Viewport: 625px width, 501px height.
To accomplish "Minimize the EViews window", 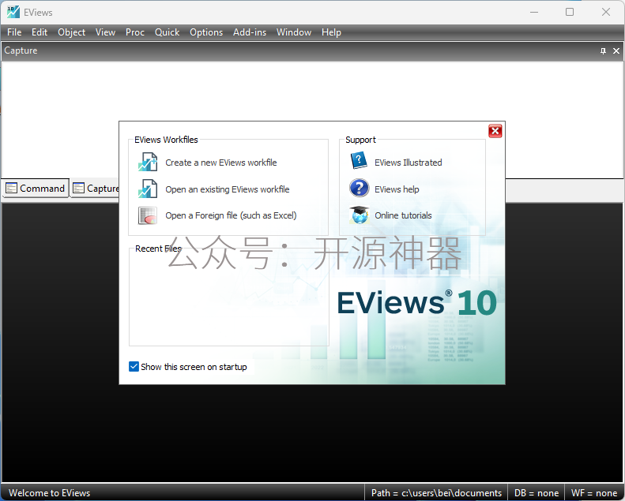I will point(534,13).
